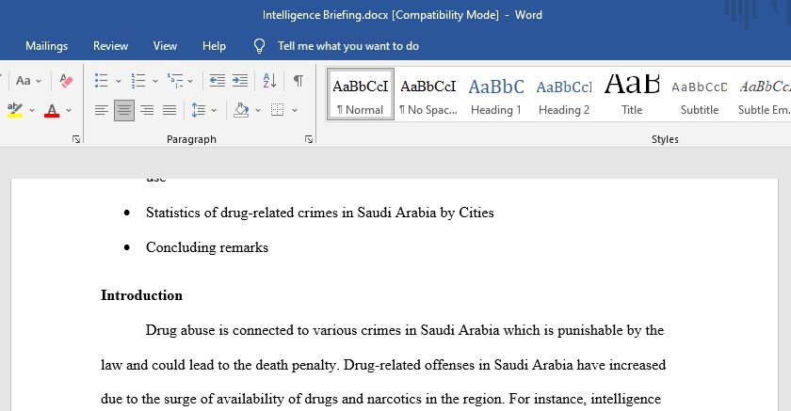Apply the No Spacing style
791x411 pixels.
tap(428, 95)
